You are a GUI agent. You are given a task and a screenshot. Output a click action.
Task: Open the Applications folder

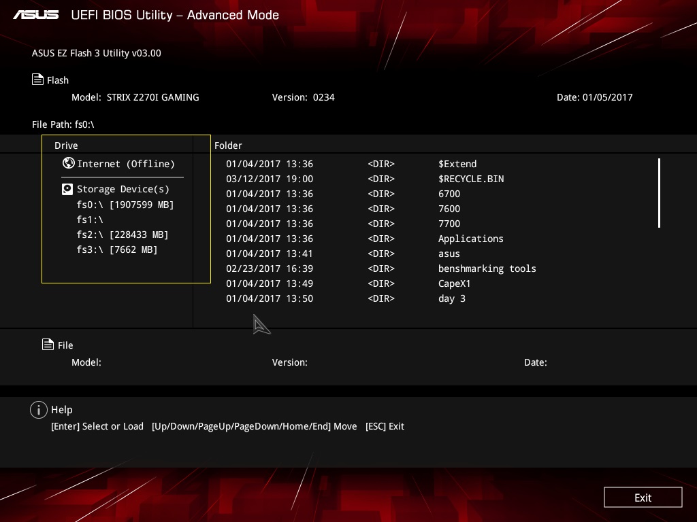click(471, 239)
